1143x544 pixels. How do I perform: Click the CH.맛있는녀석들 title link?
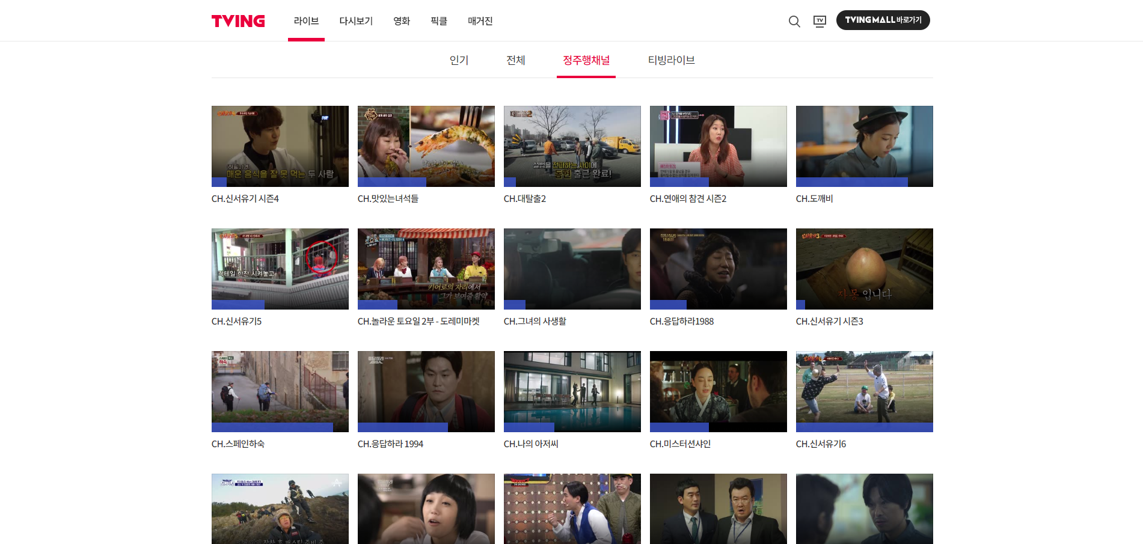pyautogui.click(x=388, y=199)
